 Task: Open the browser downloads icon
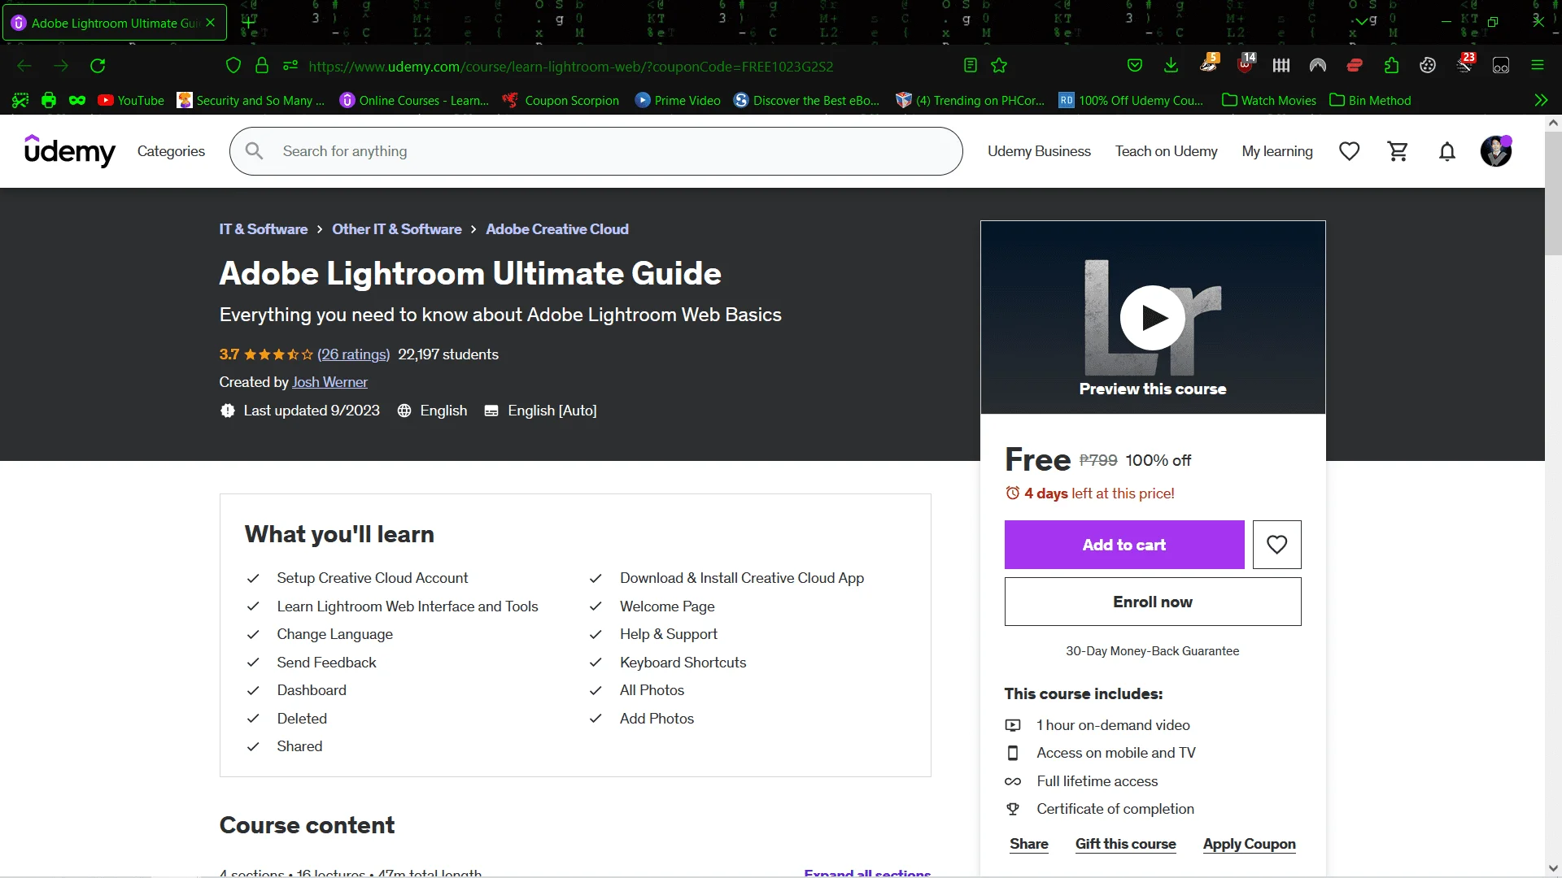[x=1171, y=66]
